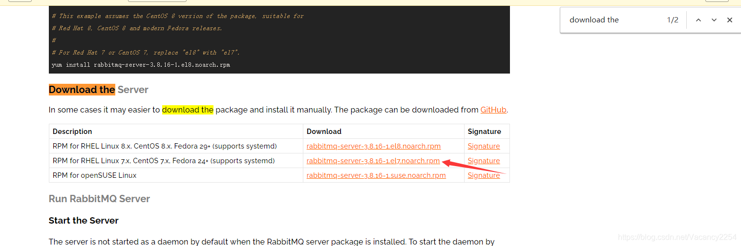This screenshot has height=246, width=741.
Task: Click the highlighted 'download the' in paragraph
Action: (x=188, y=110)
